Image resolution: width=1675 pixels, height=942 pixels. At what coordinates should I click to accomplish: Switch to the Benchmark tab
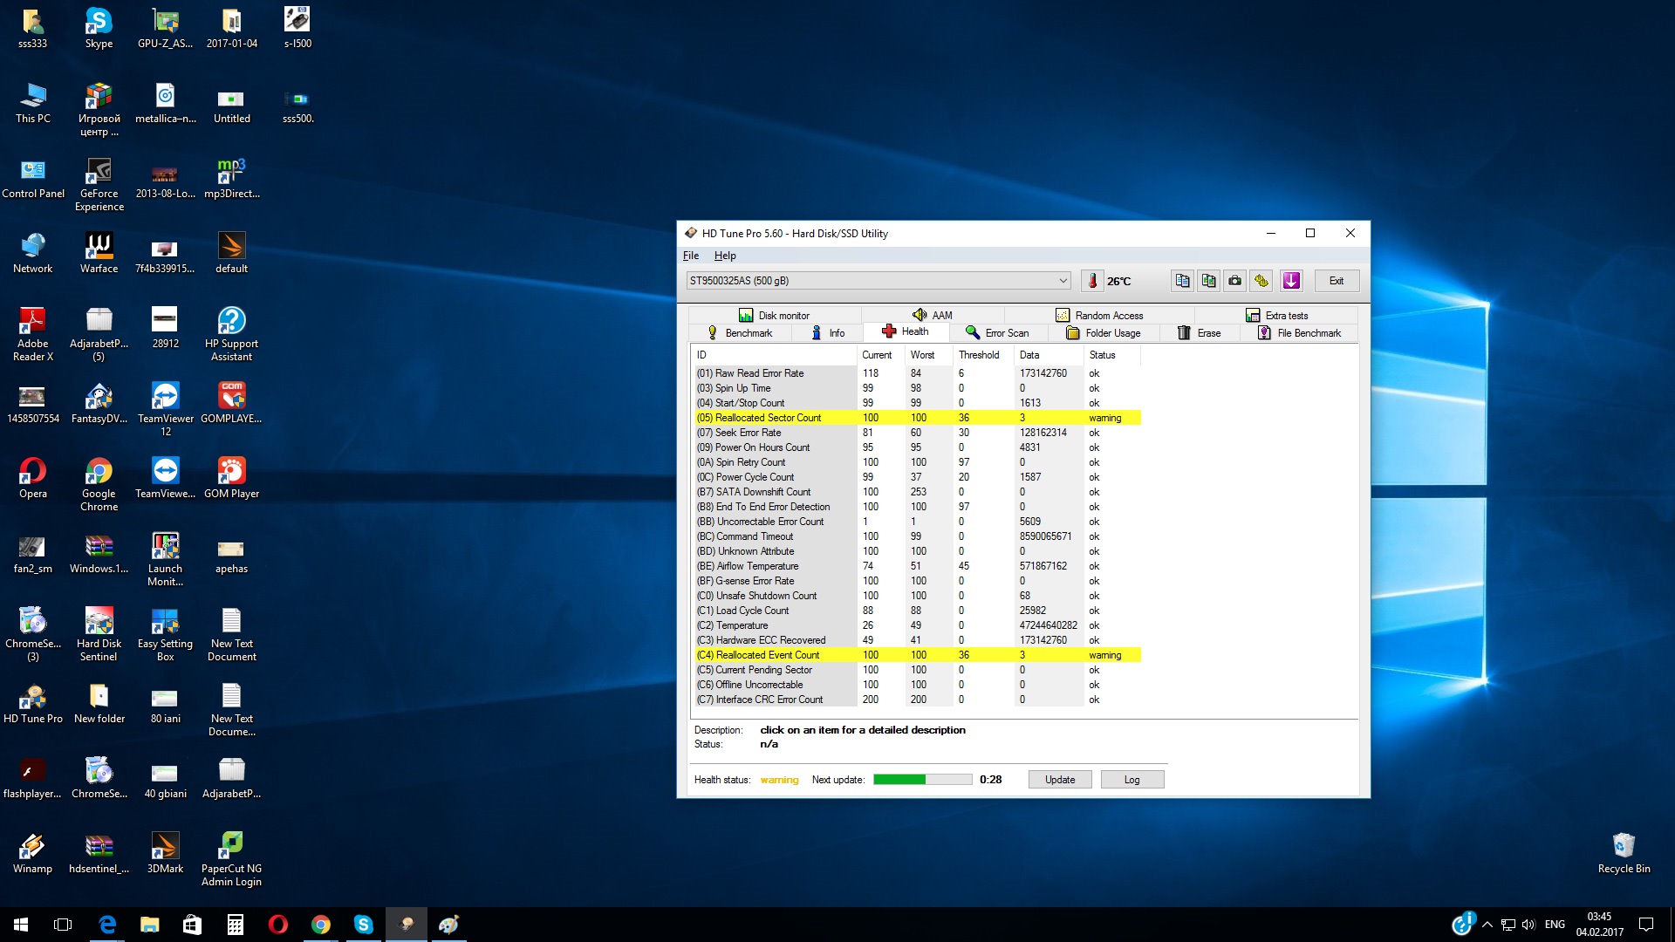click(740, 333)
